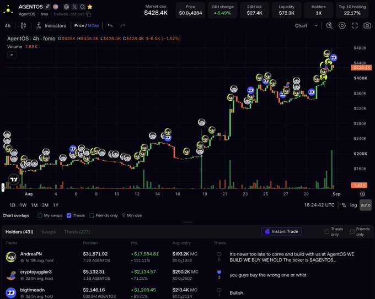Screen dimensions: 375x299
Task: Open cryptojuggler3 trader profile link
Action: click(36, 272)
